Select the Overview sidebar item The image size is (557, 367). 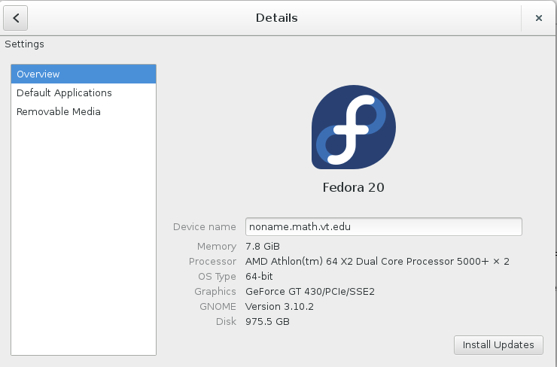point(84,74)
